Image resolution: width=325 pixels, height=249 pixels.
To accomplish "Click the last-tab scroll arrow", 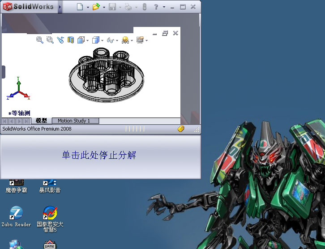I will tap(26, 121).
